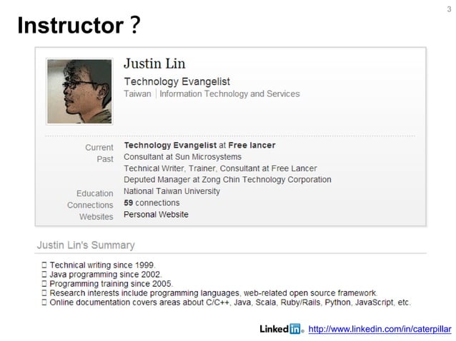The height and width of the screenshot is (341, 456).
Task: Click the Instructor slide title
Action: click(x=79, y=26)
